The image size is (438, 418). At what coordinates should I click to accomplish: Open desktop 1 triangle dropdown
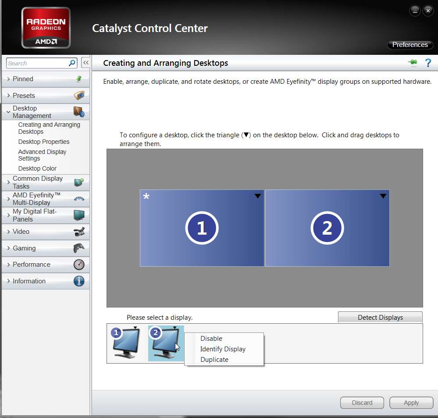click(x=258, y=196)
